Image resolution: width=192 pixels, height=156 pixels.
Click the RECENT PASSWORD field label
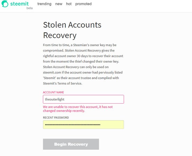click(x=56, y=118)
